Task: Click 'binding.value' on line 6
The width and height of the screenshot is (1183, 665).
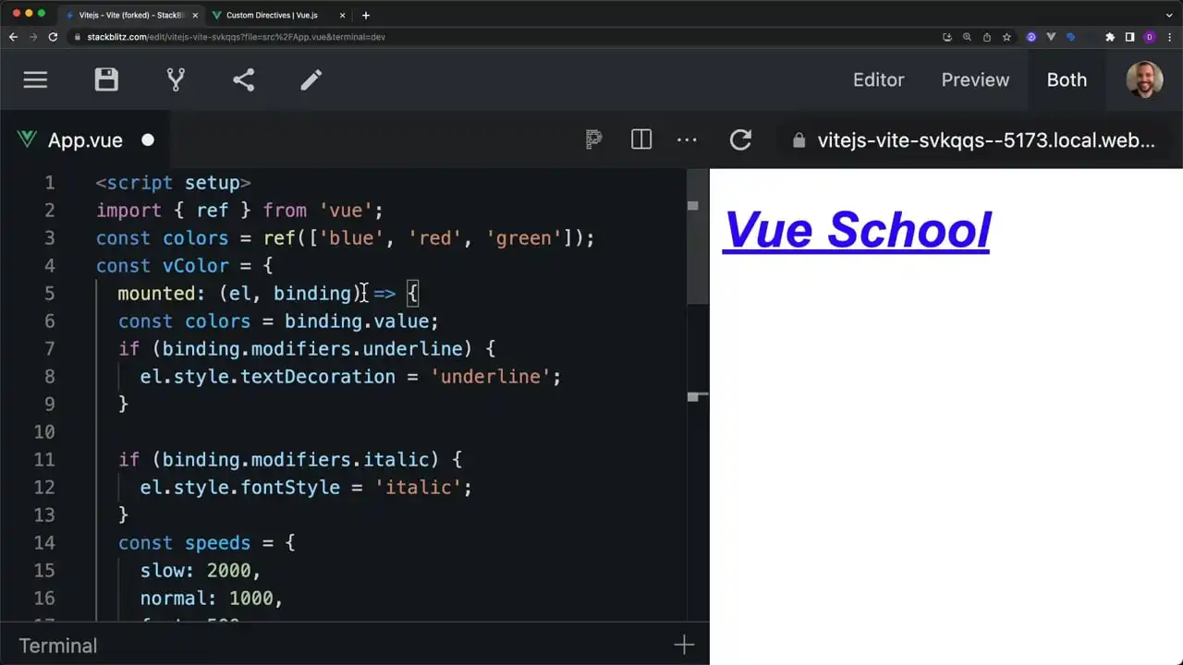Action: click(x=356, y=320)
